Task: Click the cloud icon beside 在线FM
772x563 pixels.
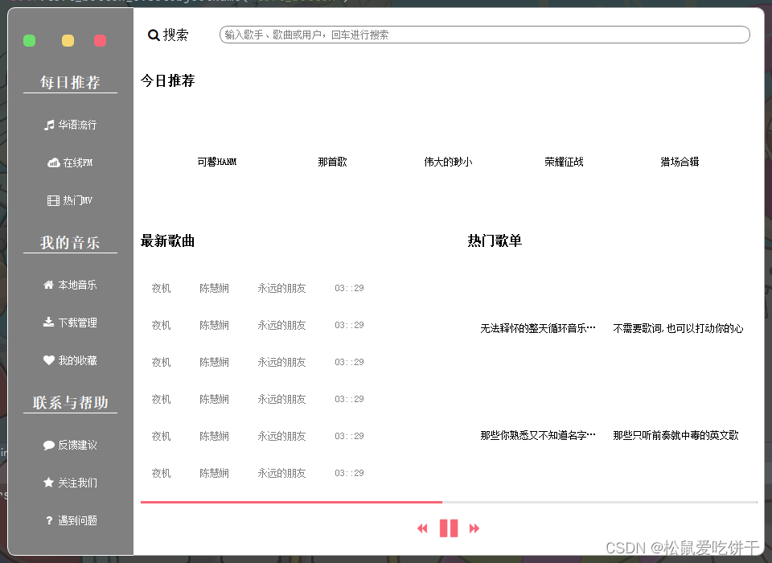Action: (x=53, y=162)
